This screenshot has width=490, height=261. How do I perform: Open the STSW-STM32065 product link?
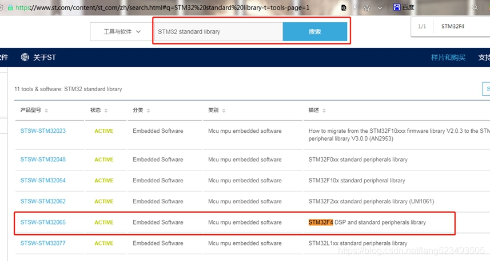(x=43, y=222)
